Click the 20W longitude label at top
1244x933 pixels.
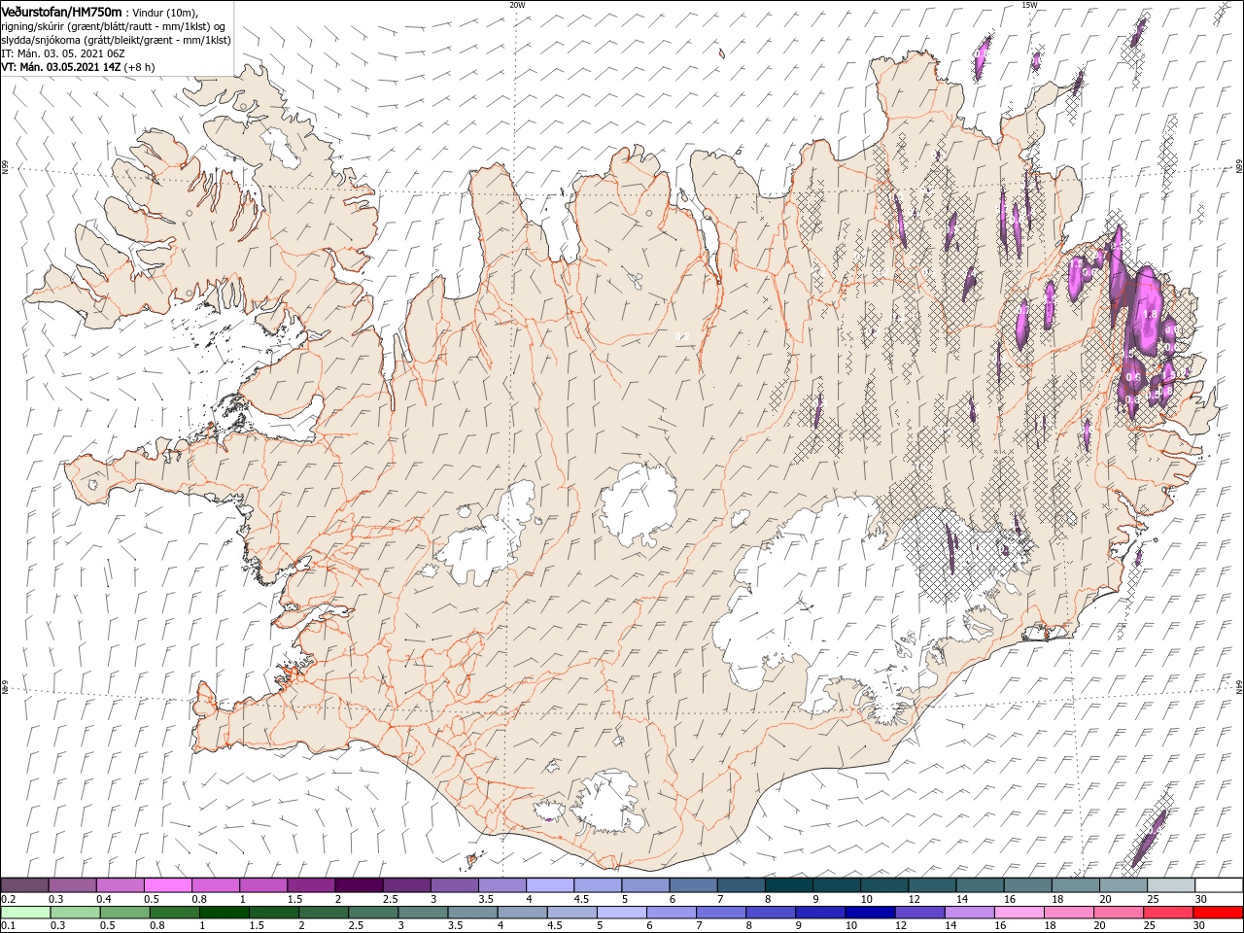(x=517, y=5)
